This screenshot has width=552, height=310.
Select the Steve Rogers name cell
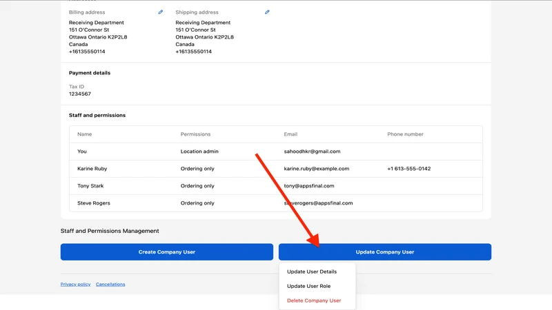(94, 203)
